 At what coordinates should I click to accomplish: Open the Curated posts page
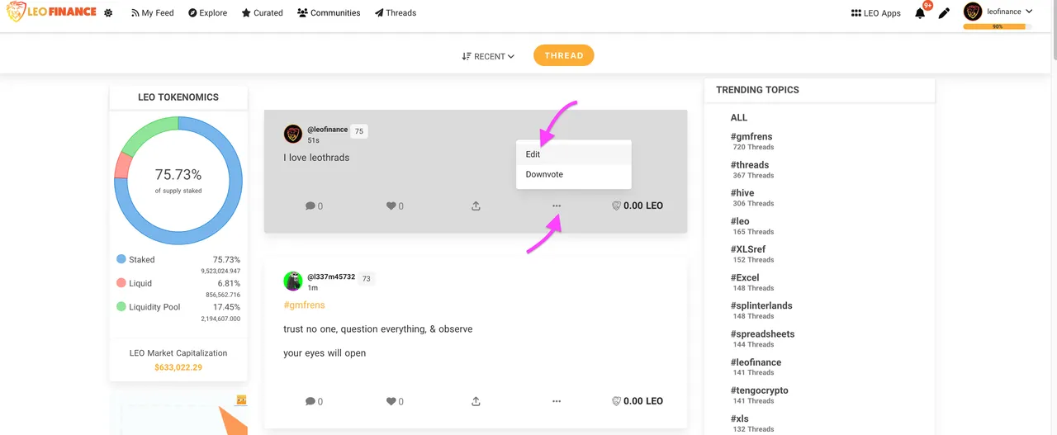pyautogui.click(x=262, y=13)
